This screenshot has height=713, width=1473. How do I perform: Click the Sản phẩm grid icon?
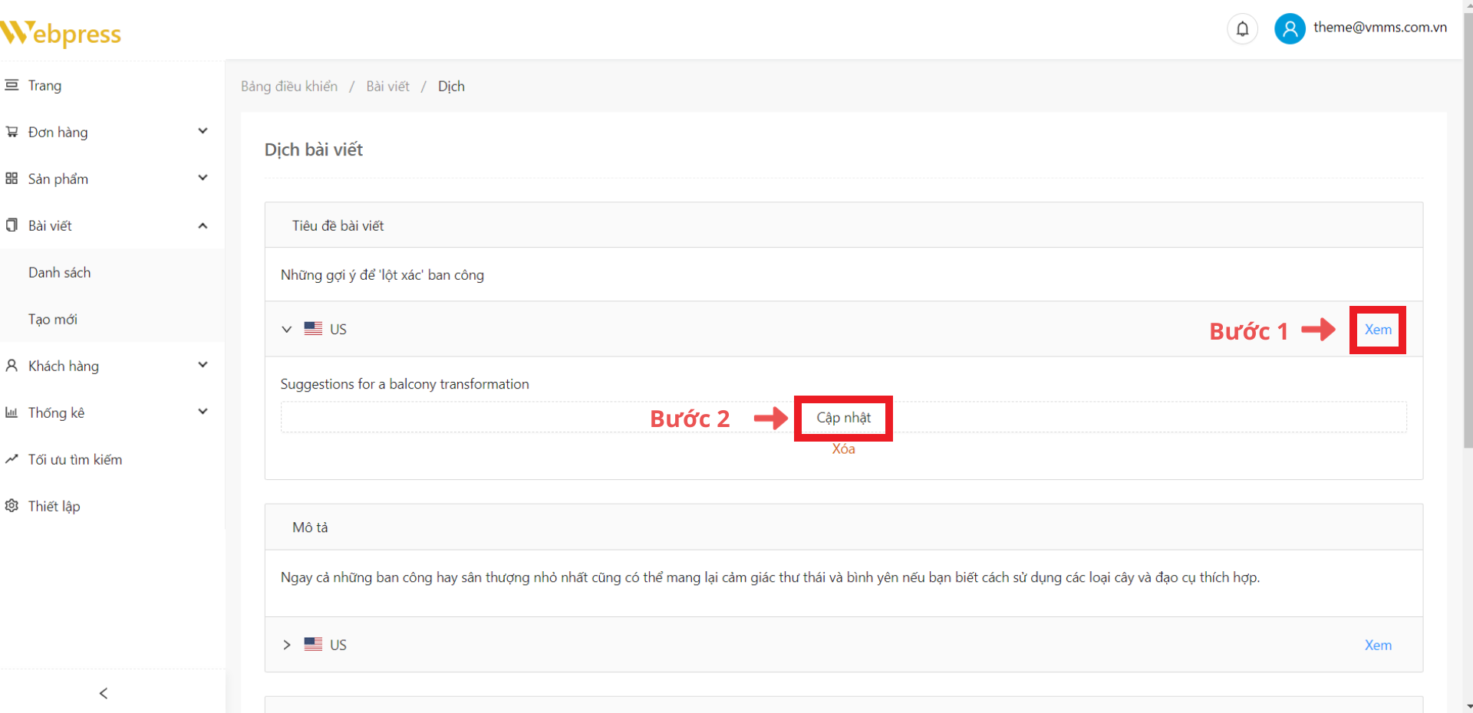pyautogui.click(x=12, y=179)
